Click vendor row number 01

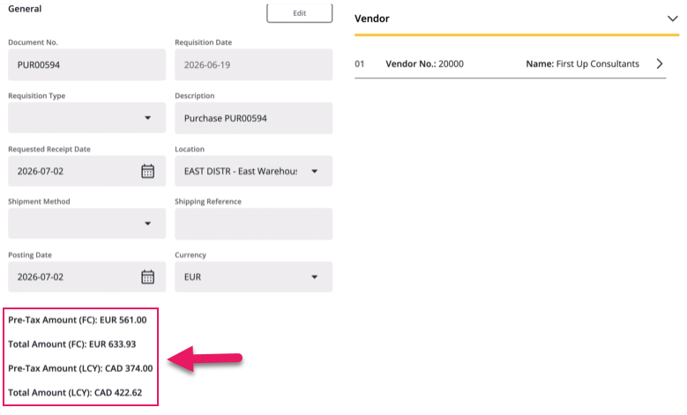coord(360,64)
